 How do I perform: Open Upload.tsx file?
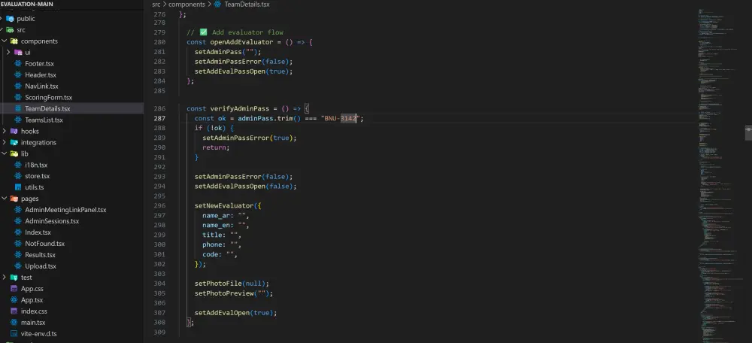click(41, 266)
